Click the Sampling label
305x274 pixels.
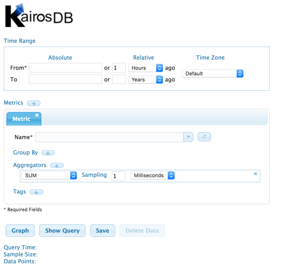(94, 175)
